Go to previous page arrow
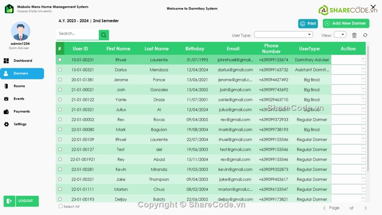 [324, 208]
